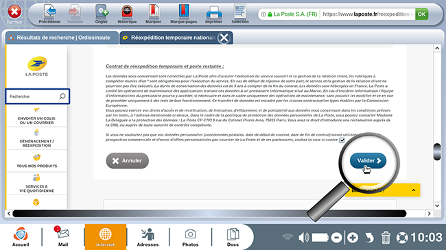Tick the commercial prospection opt-out checkbox
Viewport: 446px width, 250px height.
tap(342, 140)
